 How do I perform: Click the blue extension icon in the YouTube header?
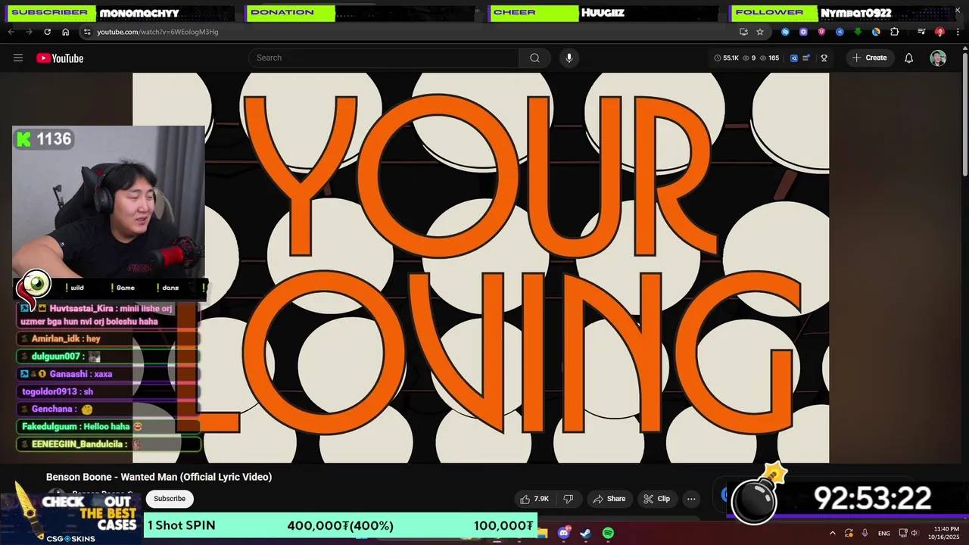tap(794, 58)
